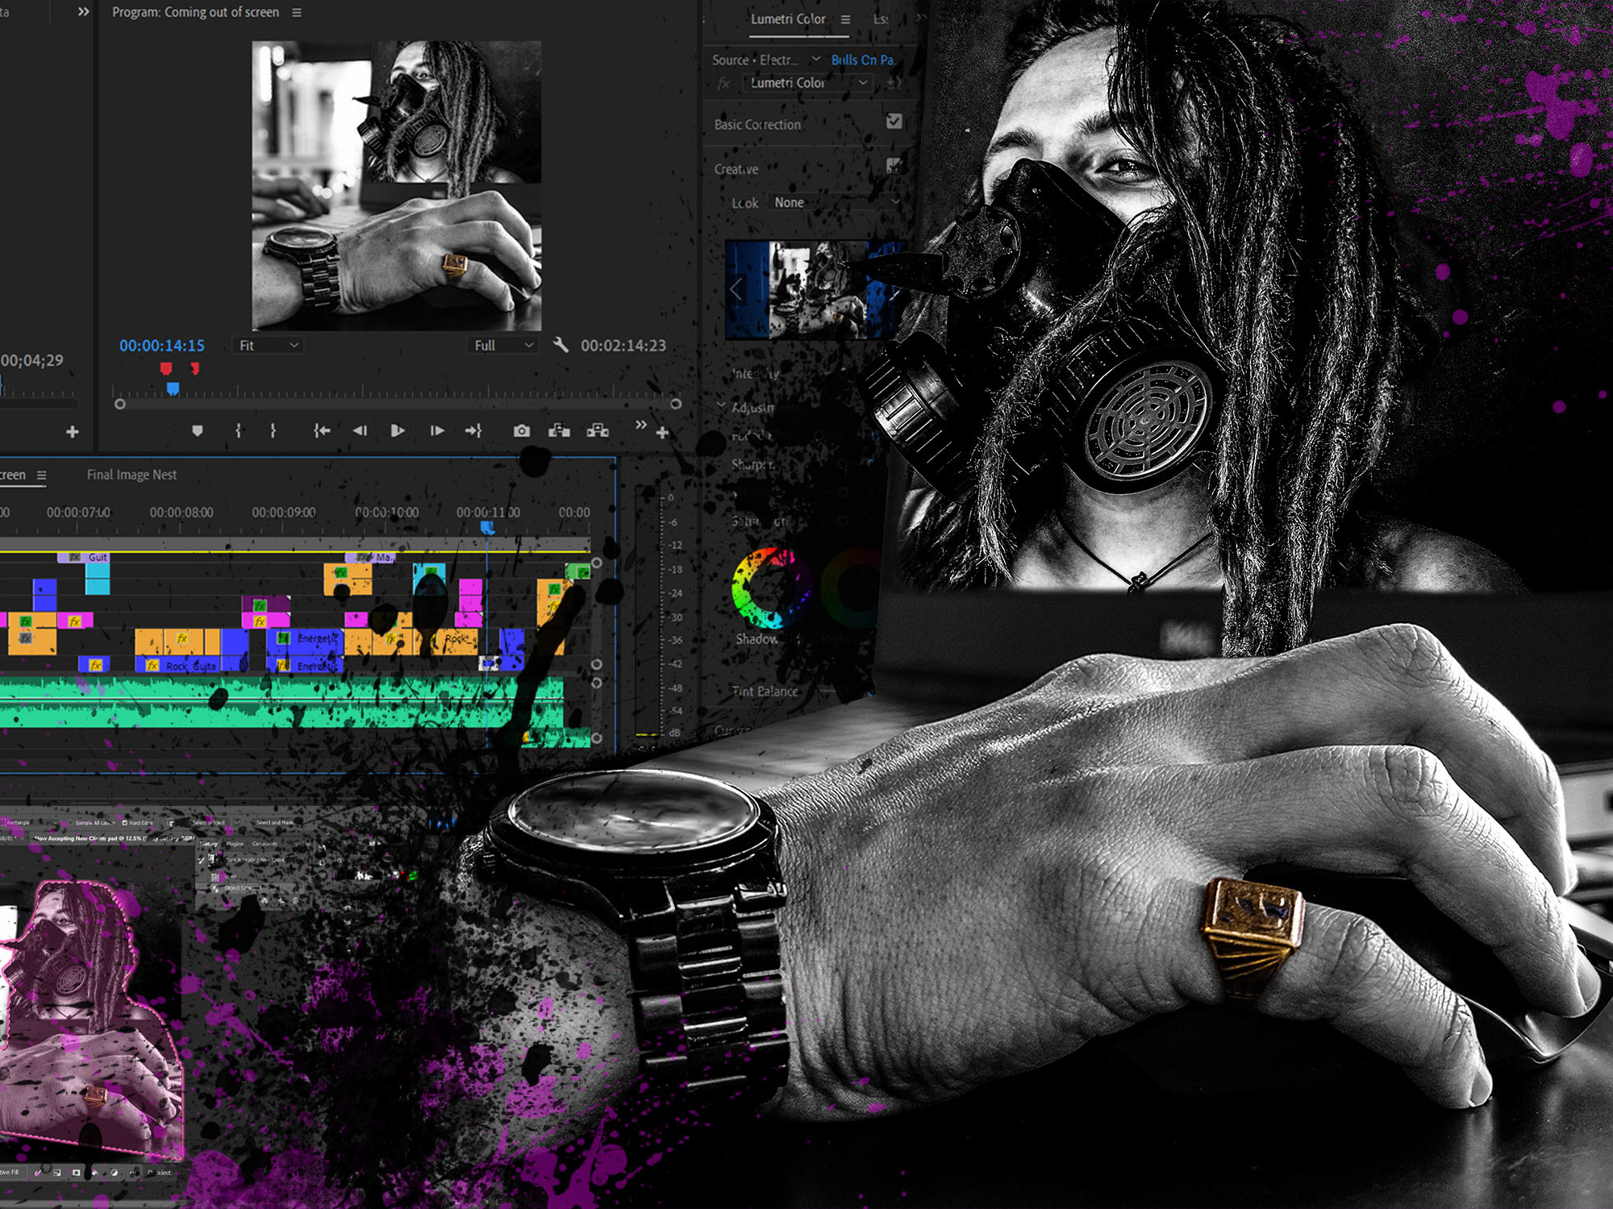This screenshot has height=1209, width=1613.
Task: Click fx badge on Rock Guita clip
Action: click(152, 666)
